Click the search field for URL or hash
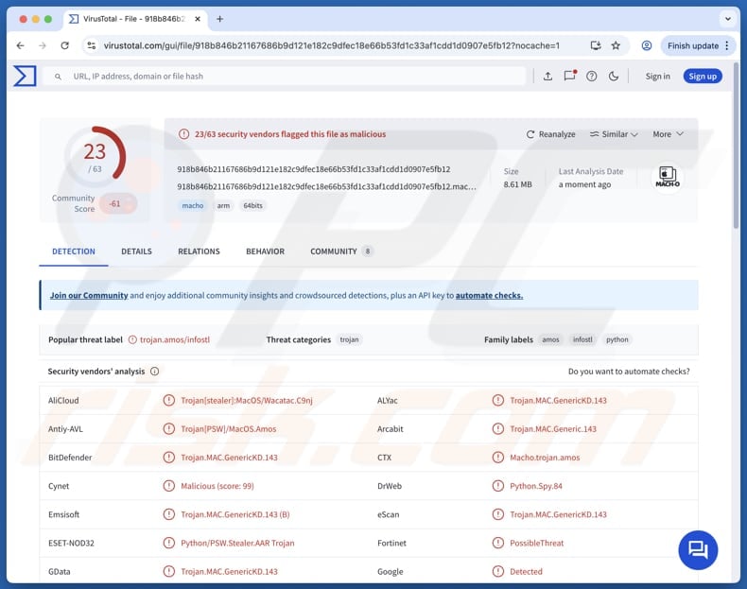The image size is (747, 589). coord(284,77)
